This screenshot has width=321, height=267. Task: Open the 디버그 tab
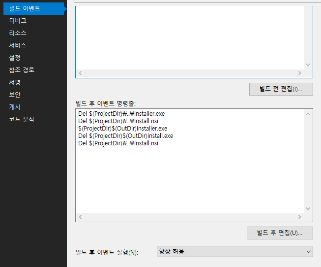[18, 21]
